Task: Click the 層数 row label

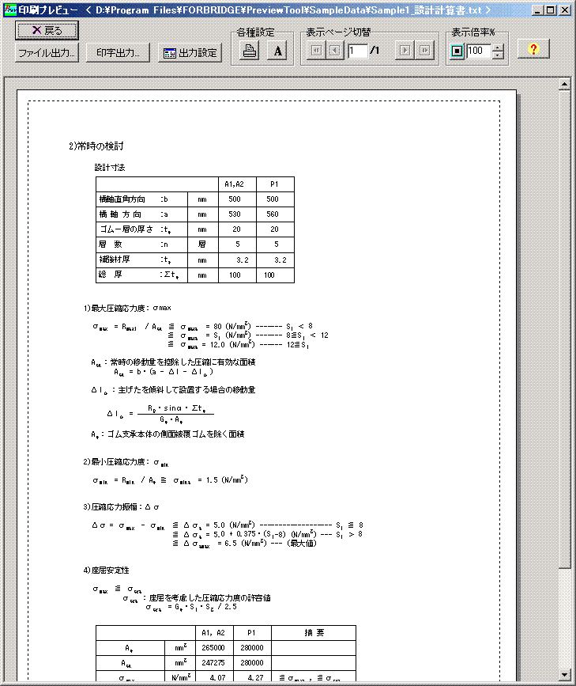Action: [x=110, y=244]
